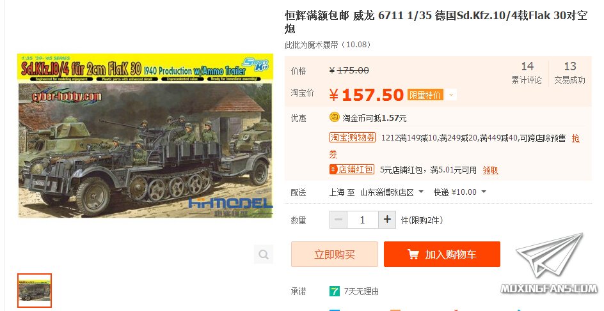Click the quantity input field
The width and height of the screenshot is (604, 311).
click(x=363, y=220)
